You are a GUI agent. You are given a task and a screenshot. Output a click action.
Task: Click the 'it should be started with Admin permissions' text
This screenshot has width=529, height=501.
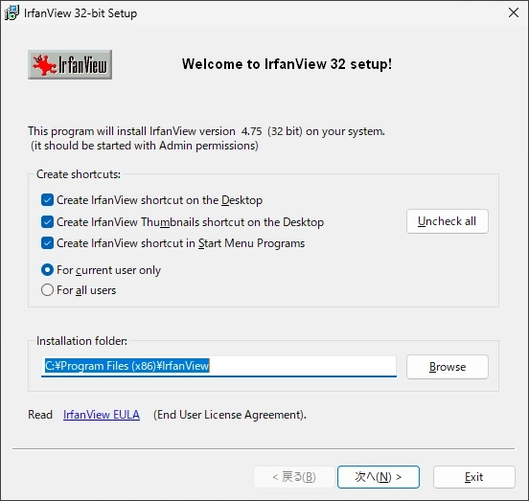[144, 146]
